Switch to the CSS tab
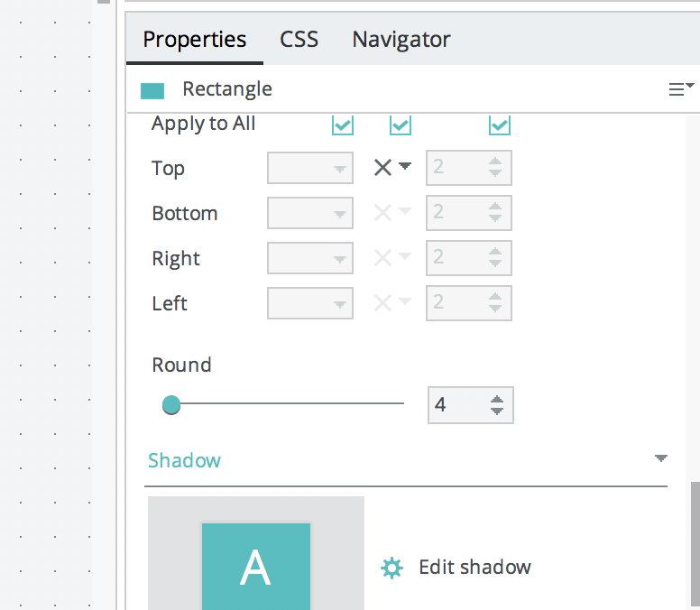The image size is (700, 610). point(299,40)
